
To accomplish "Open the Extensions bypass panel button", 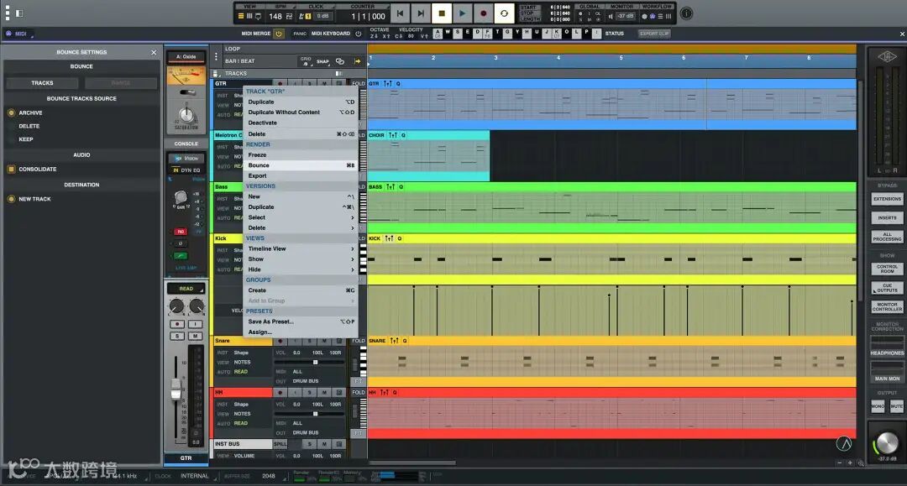I will pos(887,199).
